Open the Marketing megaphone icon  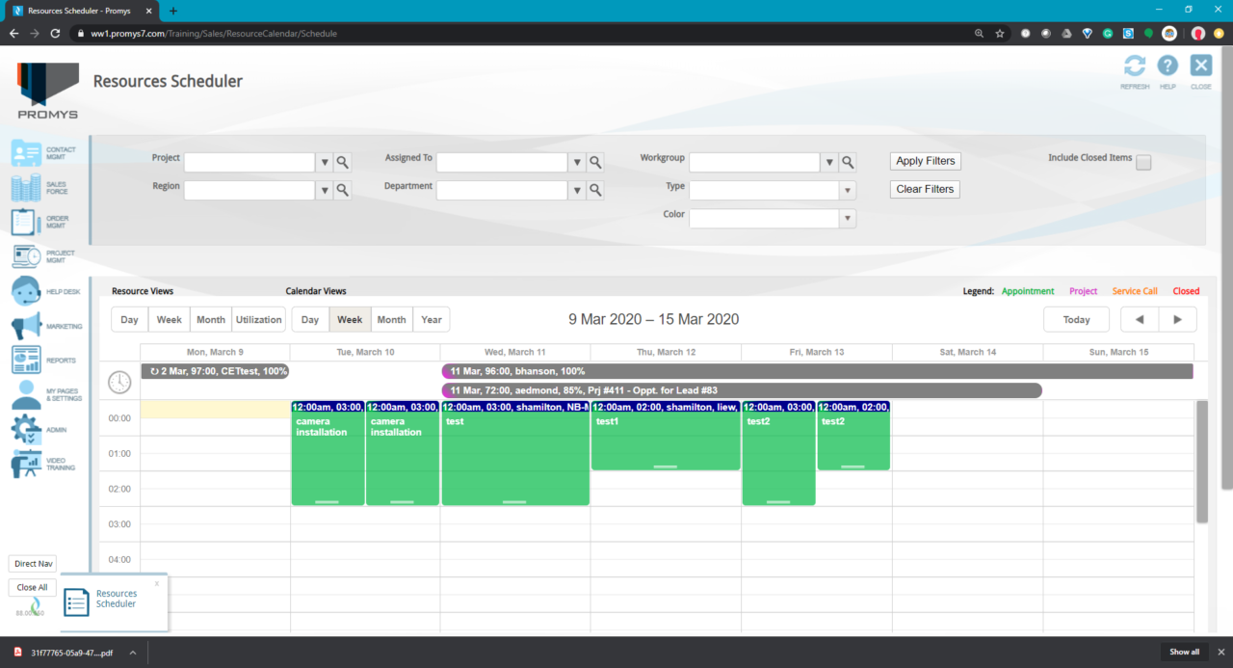click(26, 326)
